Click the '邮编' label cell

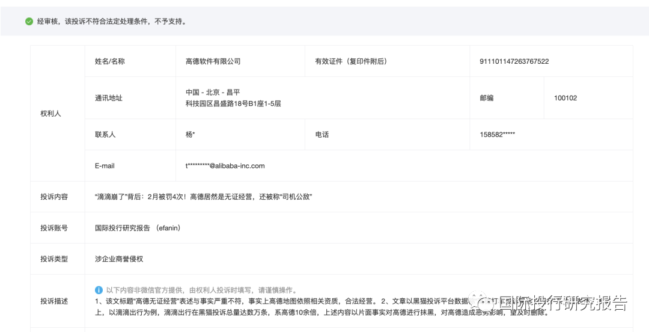coord(507,98)
